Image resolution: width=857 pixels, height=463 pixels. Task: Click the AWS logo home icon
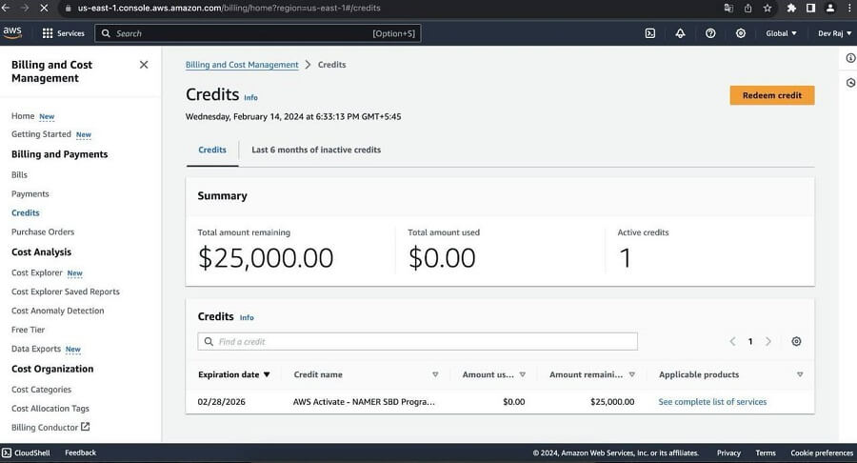(12, 32)
